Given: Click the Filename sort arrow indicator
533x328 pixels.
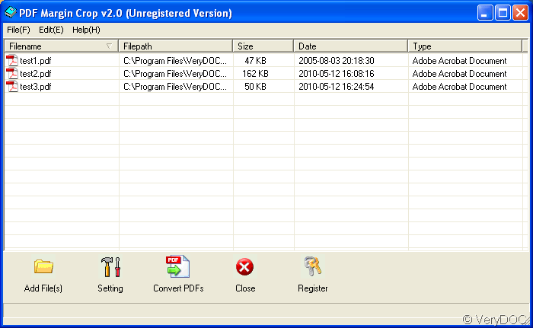Looking at the screenshot, I should (109, 46).
